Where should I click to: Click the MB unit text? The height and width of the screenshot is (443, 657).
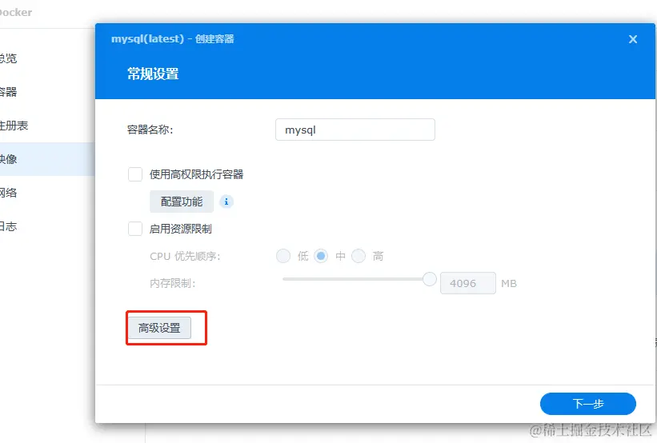(x=509, y=283)
